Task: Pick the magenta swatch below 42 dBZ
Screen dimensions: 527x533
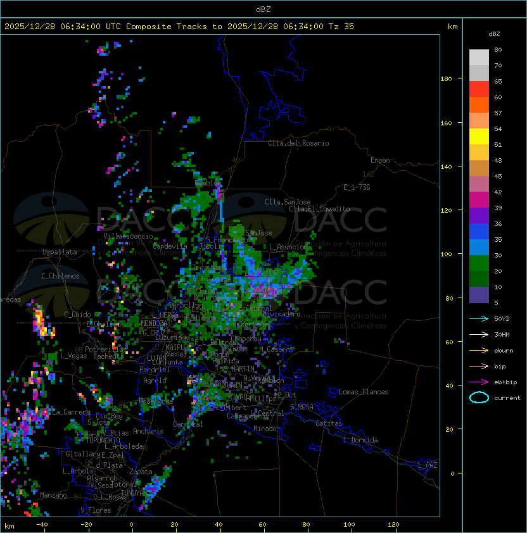Action: point(479,199)
